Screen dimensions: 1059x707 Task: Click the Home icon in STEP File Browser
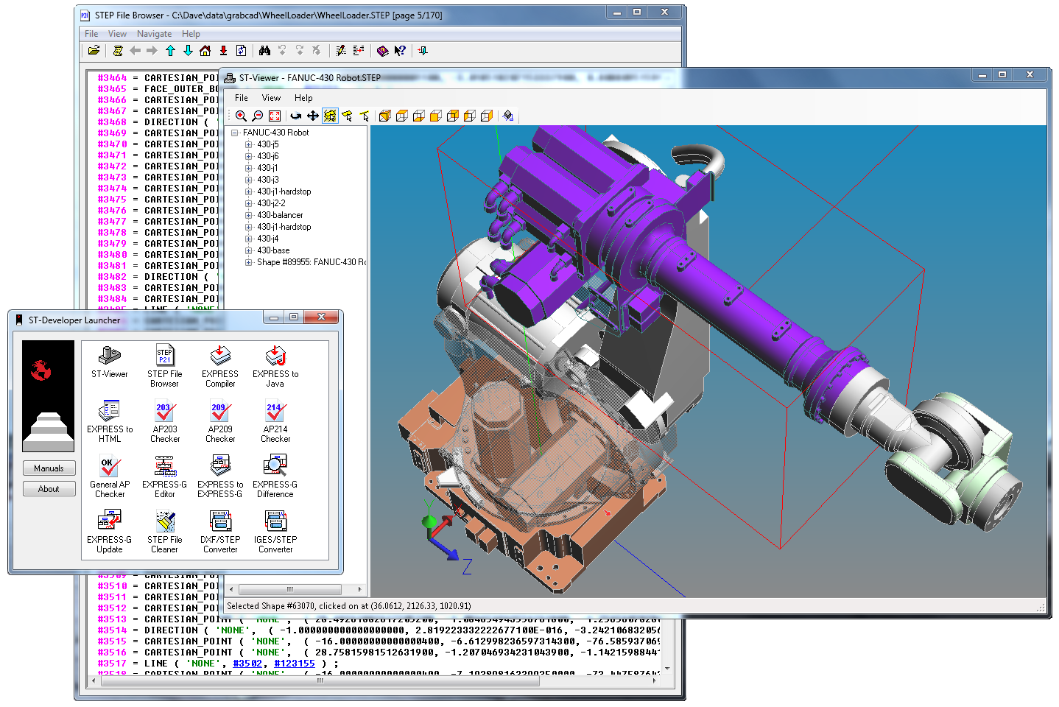(x=205, y=51)
